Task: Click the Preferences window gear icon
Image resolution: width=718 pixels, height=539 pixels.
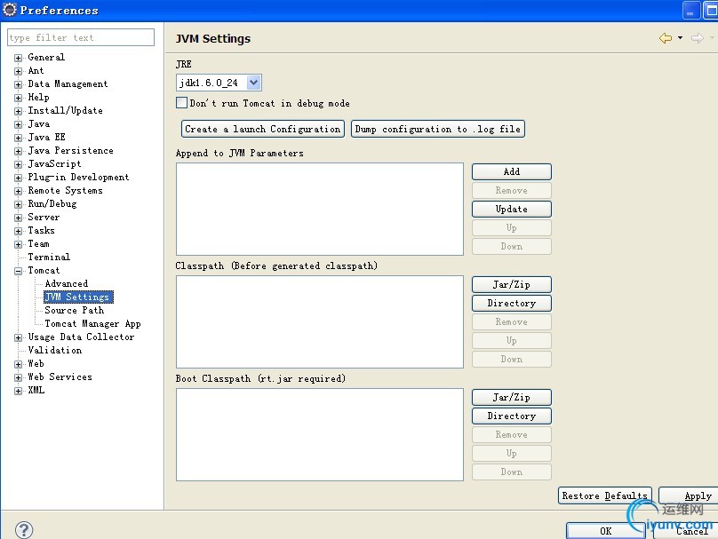Action: [10, 10]
